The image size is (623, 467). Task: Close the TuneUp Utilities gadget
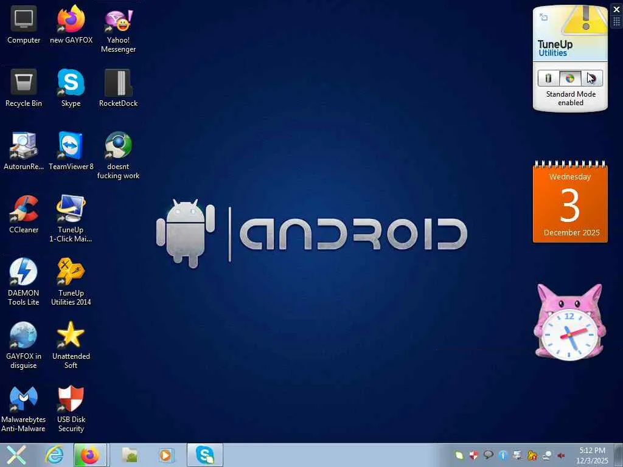click(617, 9)
